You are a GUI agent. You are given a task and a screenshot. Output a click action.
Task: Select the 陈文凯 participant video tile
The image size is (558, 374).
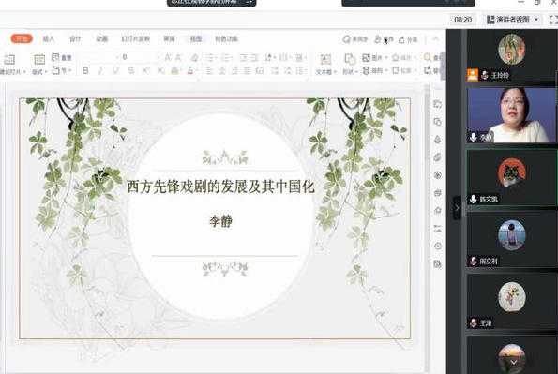[512, 177]
